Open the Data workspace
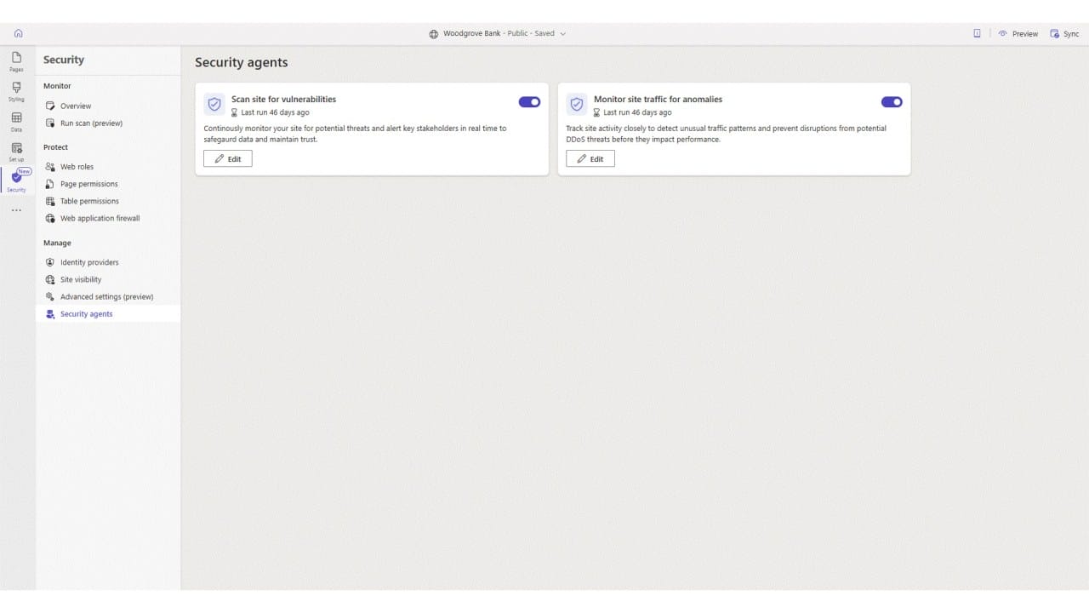The height and width of the screenshot is (613, 1089). 16,122
